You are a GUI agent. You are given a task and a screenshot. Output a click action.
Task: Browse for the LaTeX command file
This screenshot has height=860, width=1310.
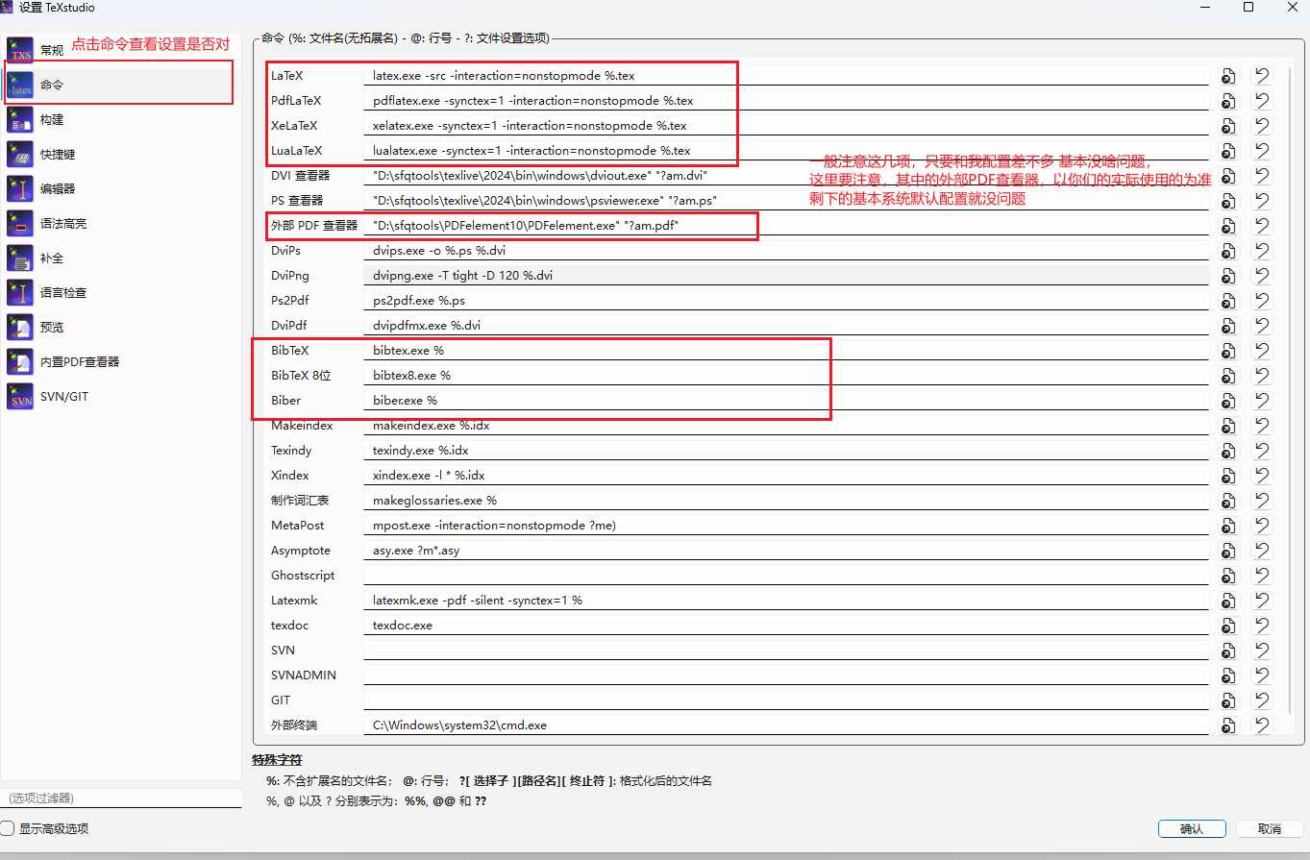tap(1227, 75)
